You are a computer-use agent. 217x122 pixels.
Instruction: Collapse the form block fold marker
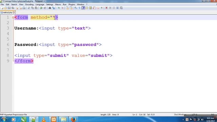pos(13,17)
